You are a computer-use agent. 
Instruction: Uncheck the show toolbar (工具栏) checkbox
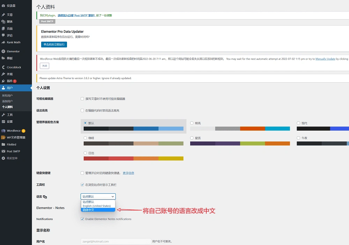[x=82, y=185]
